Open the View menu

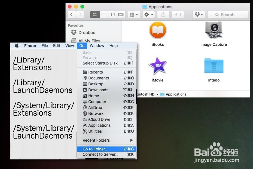69,46
